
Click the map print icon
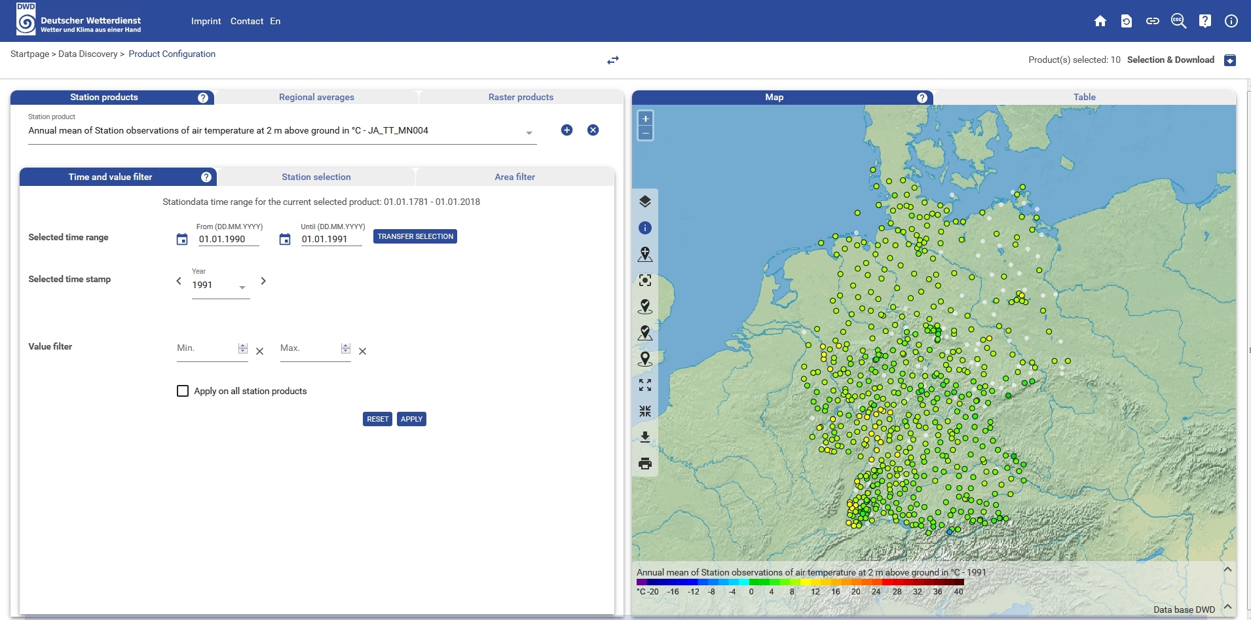[x=645, y=464]
